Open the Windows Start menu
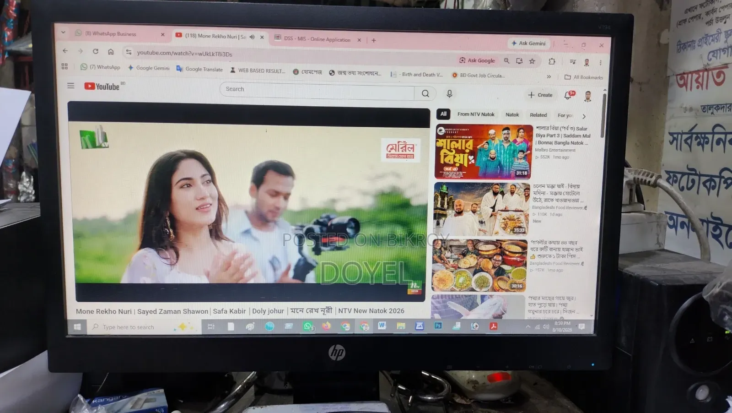The width and height of the screenshot is (732, 413). 77,326
